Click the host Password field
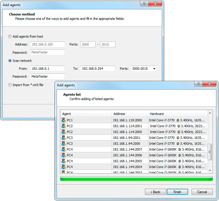Screen dimensions: 219x201 pos(48,52)
